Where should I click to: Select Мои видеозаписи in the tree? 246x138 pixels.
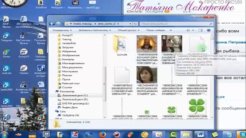coord(73,63)
